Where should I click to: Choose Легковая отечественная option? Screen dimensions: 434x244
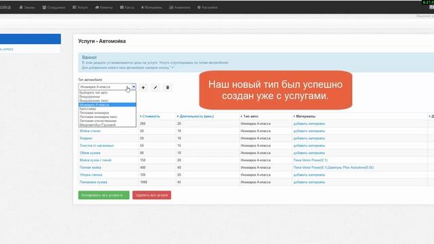[107, 121]
